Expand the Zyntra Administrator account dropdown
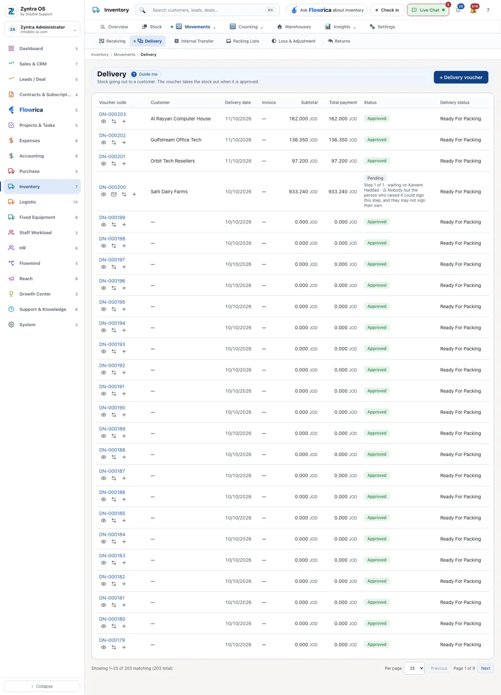The height and width of the screenshot is (695, 501). pyautogui.click(x=42, y=29)
